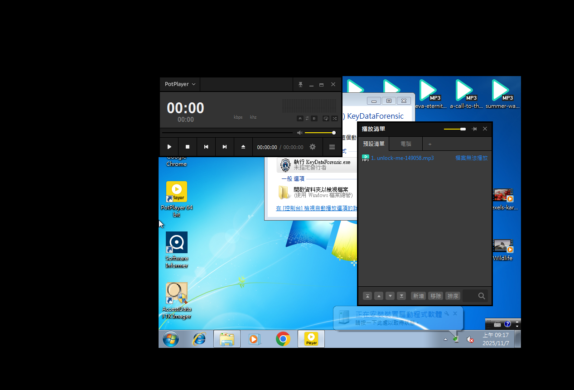Switch to the 預設清單 playlist tab
Viewport: 574px width, 390px height.
[x=374, y=144]
